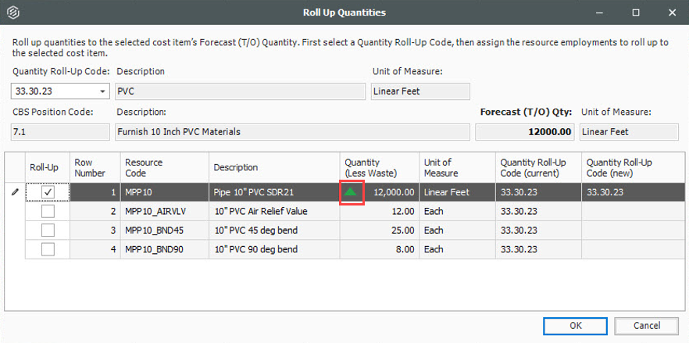This screenshot has height=343, width=689.
Task: Open the Quantity Roll-Up Code dropdown
Action: [x=102, y=91]
